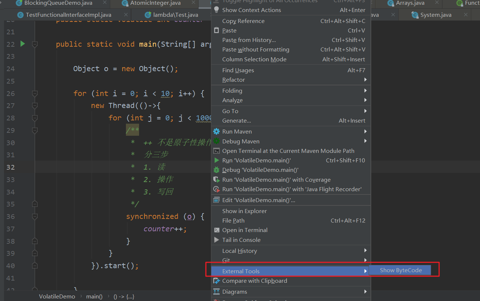Close the System.java tab

pyautogui.click(x=466, y=15)
